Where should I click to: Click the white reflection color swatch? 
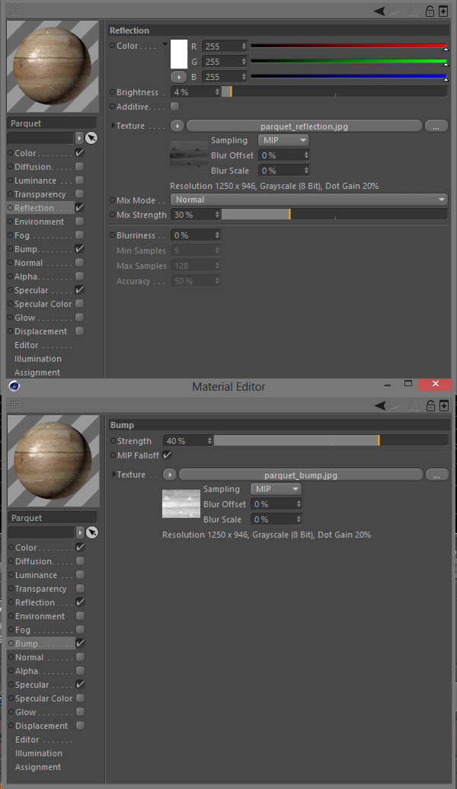(179, 54)
